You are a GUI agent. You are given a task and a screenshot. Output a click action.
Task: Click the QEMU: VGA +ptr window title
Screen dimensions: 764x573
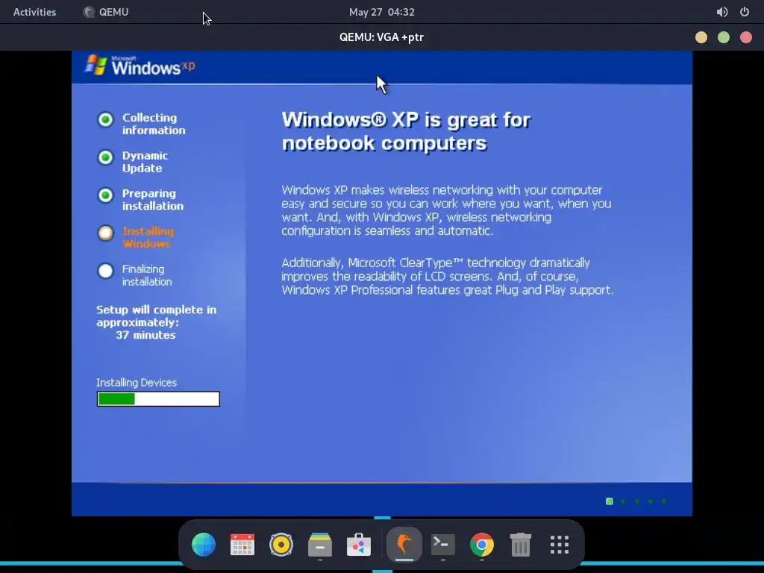(381, 37)
